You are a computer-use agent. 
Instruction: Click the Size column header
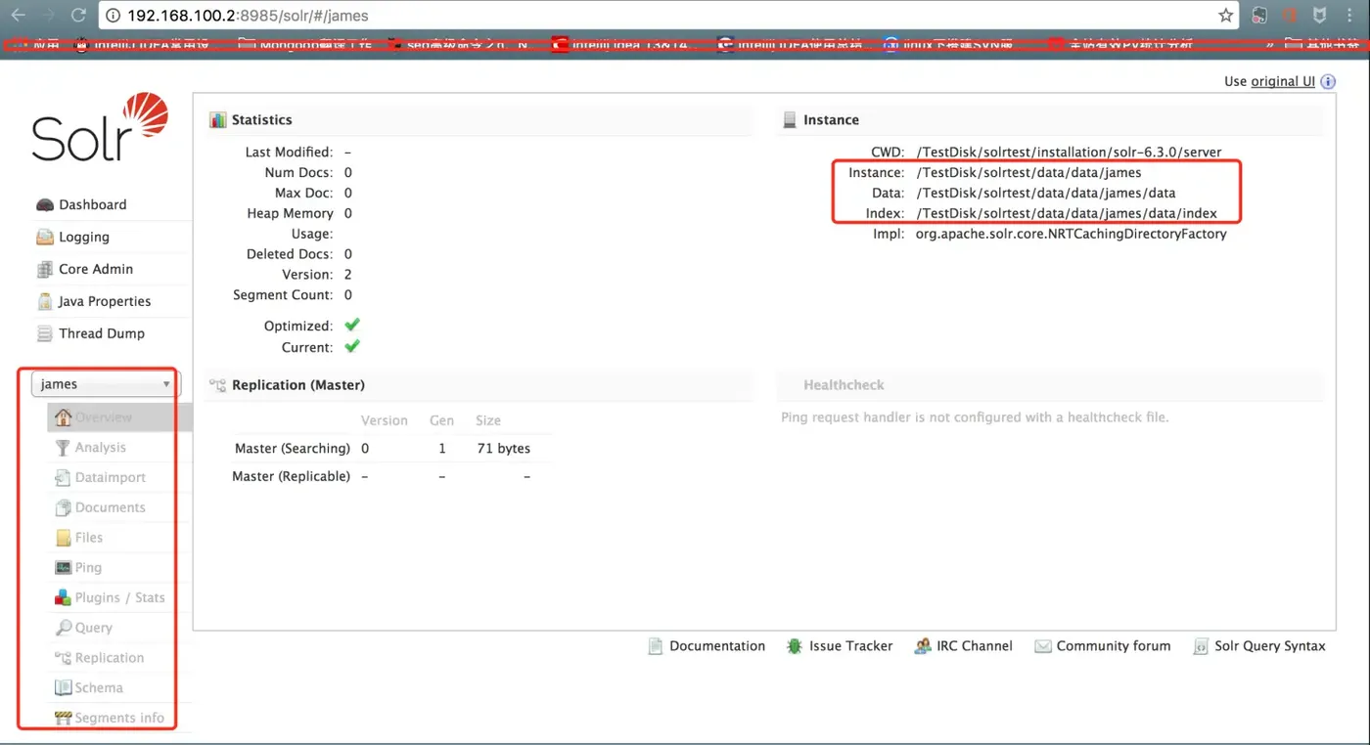pyautogui.click(x=488, y=420)
